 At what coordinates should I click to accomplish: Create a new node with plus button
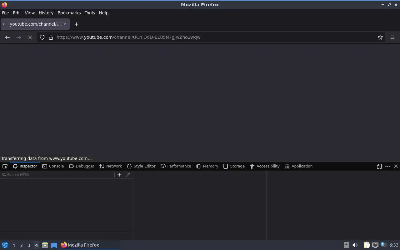pyautogui.click(x=119, y=175)
